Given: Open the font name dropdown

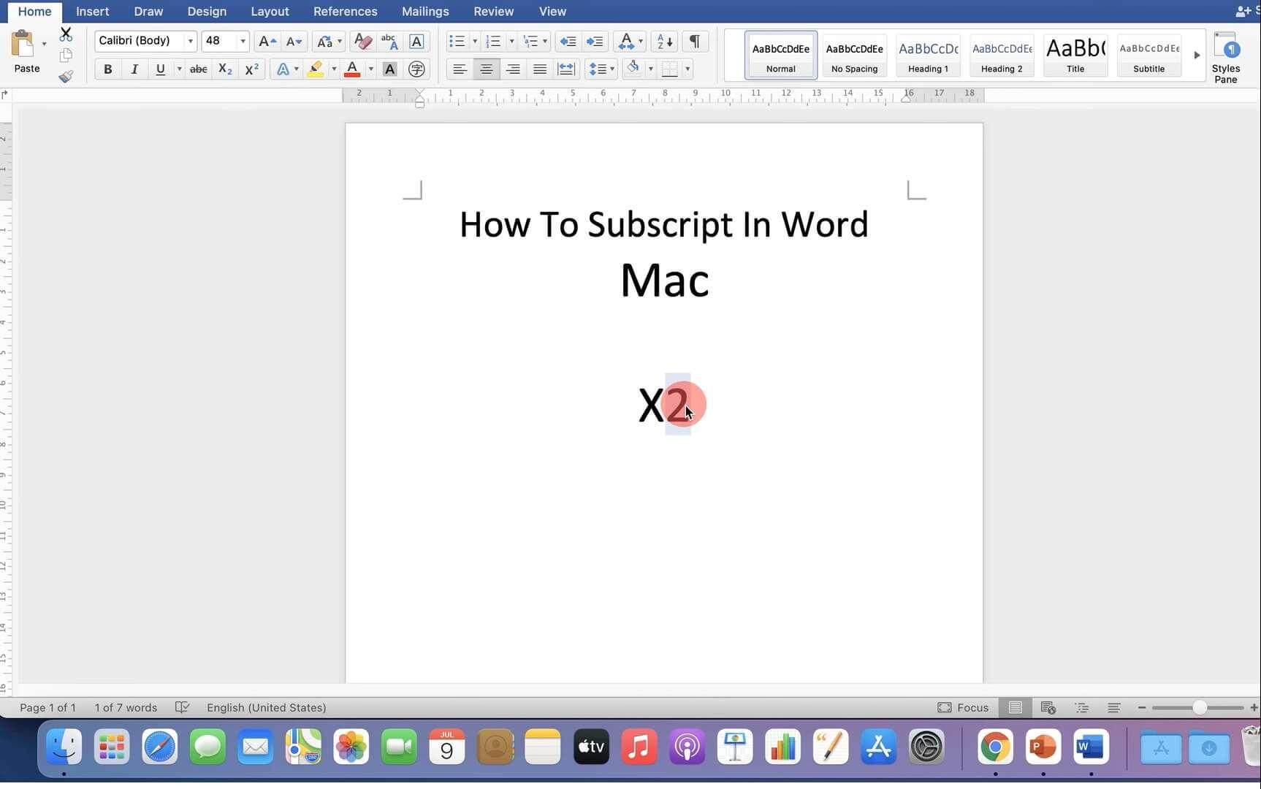Looking at the screenshot, I should [190, 41].
